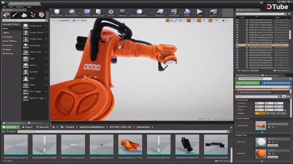Pick the Sphere primitive in Modes panel
293x164 pixels.
[x=35, y=65]
